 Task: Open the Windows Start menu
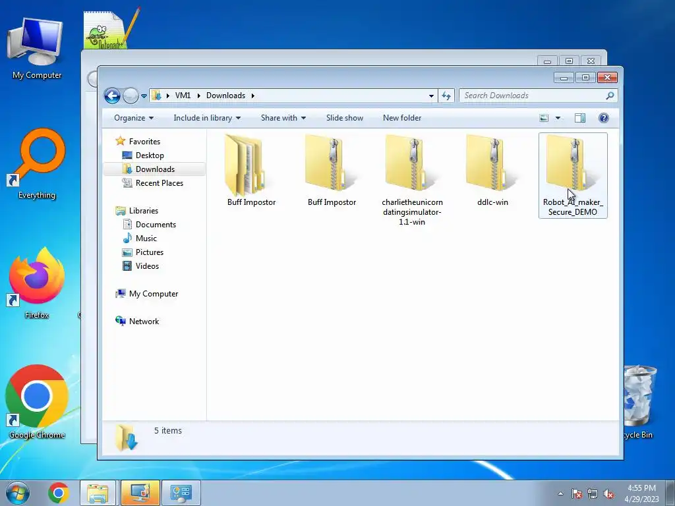click(18, 493)
